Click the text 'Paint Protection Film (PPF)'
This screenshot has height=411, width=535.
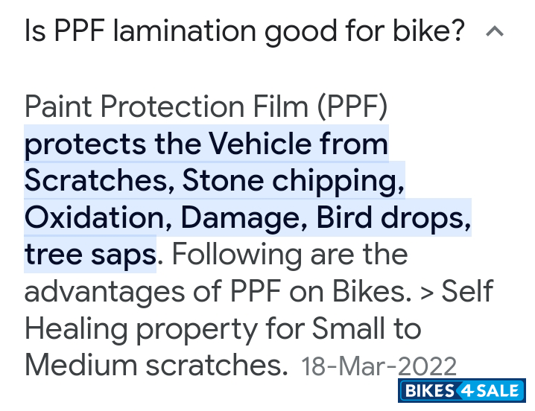pos(206,107)
